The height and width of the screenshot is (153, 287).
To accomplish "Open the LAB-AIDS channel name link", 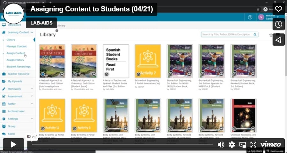I will 41,23.
